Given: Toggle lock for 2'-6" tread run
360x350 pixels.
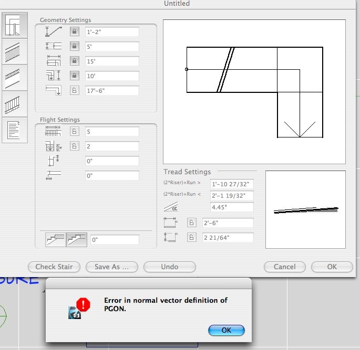Looking at the screenshot, I should pyautogui.click(x=192, y=222).
